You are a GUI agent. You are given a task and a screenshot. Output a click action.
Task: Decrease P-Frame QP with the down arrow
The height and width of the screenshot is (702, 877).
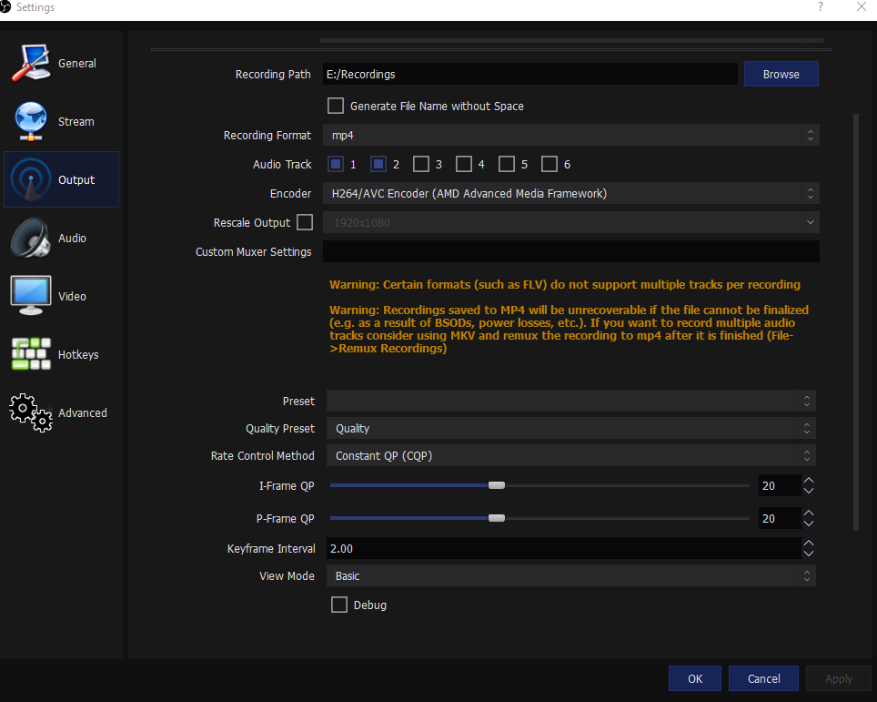(808, 524)
